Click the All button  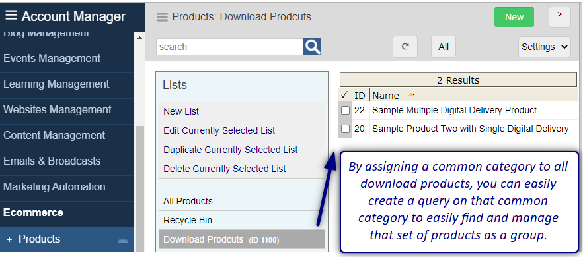pos(443,47)
